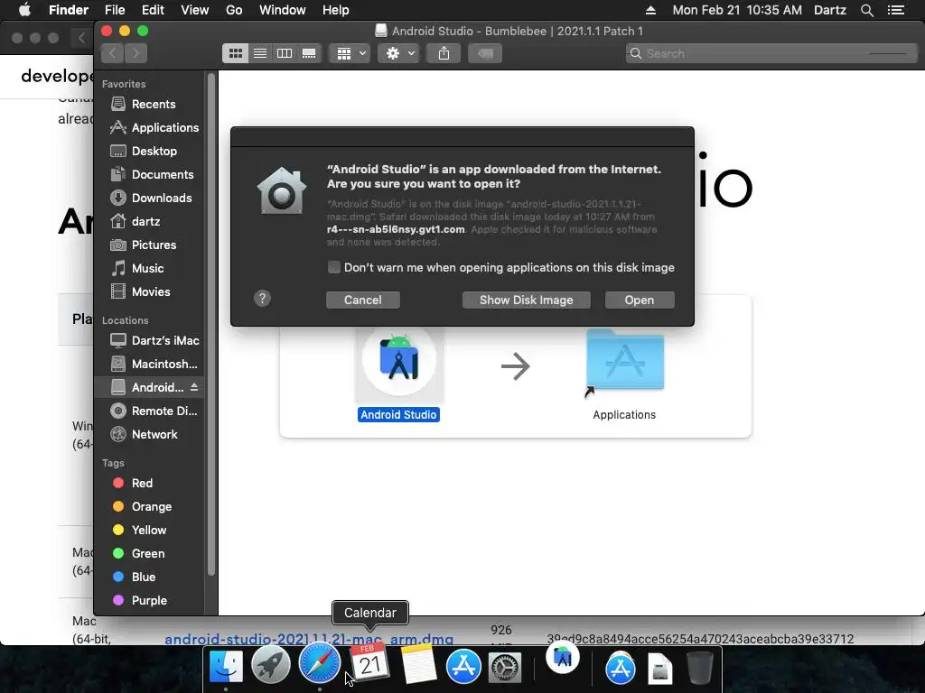The image size is (925, 693).
Task: Open the Help menu
Action: click(x=336, y=10)
